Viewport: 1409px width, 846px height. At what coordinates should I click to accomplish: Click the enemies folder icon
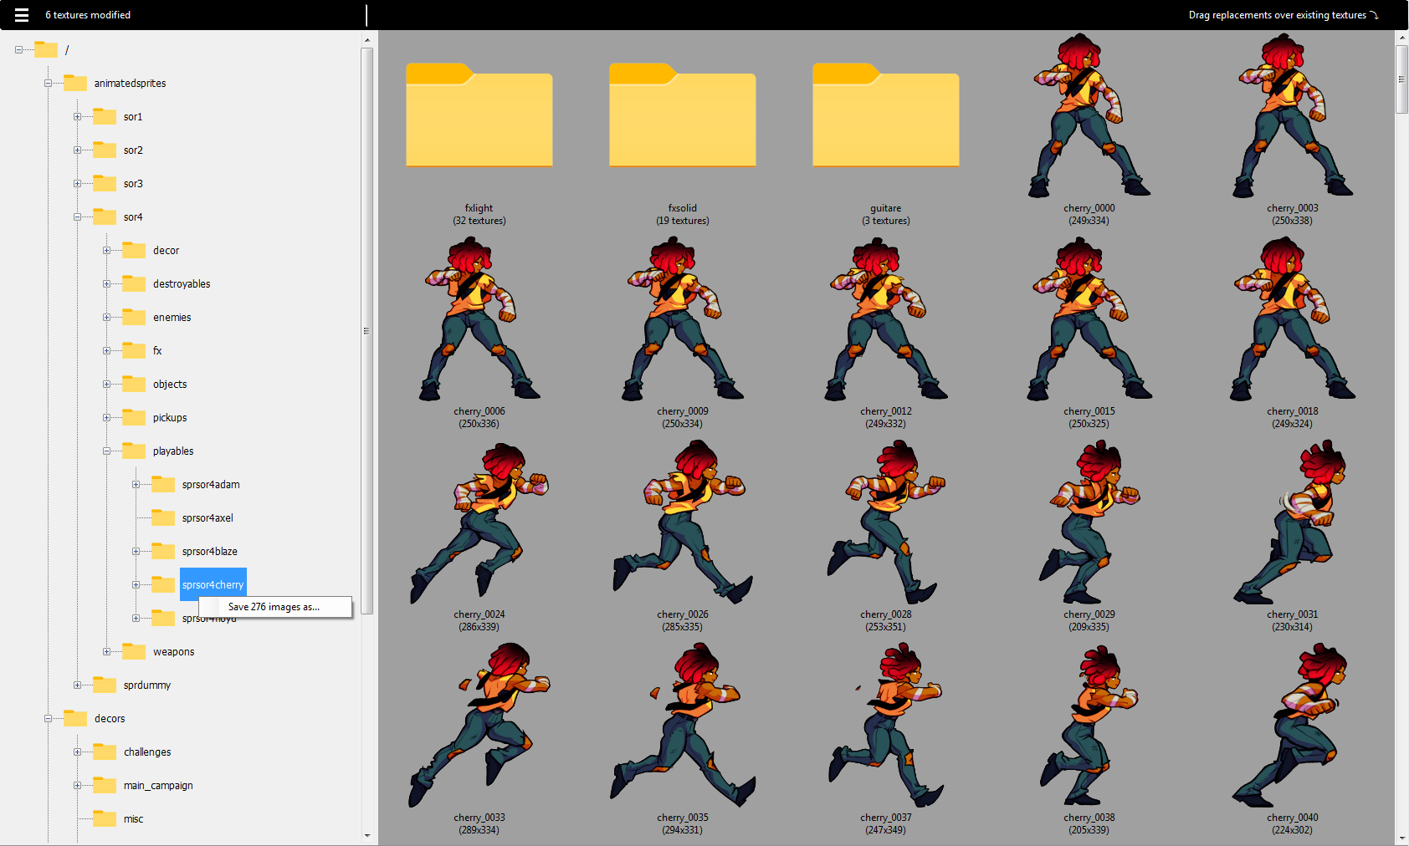pyautogui.click(x=134, y=318)
